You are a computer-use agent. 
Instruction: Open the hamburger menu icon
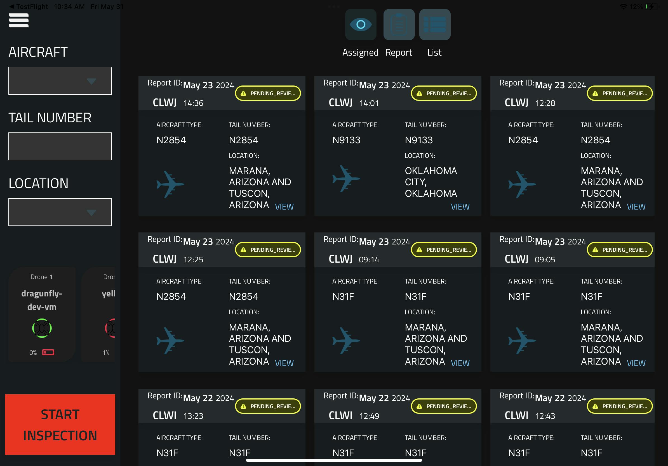pos(19,20)
